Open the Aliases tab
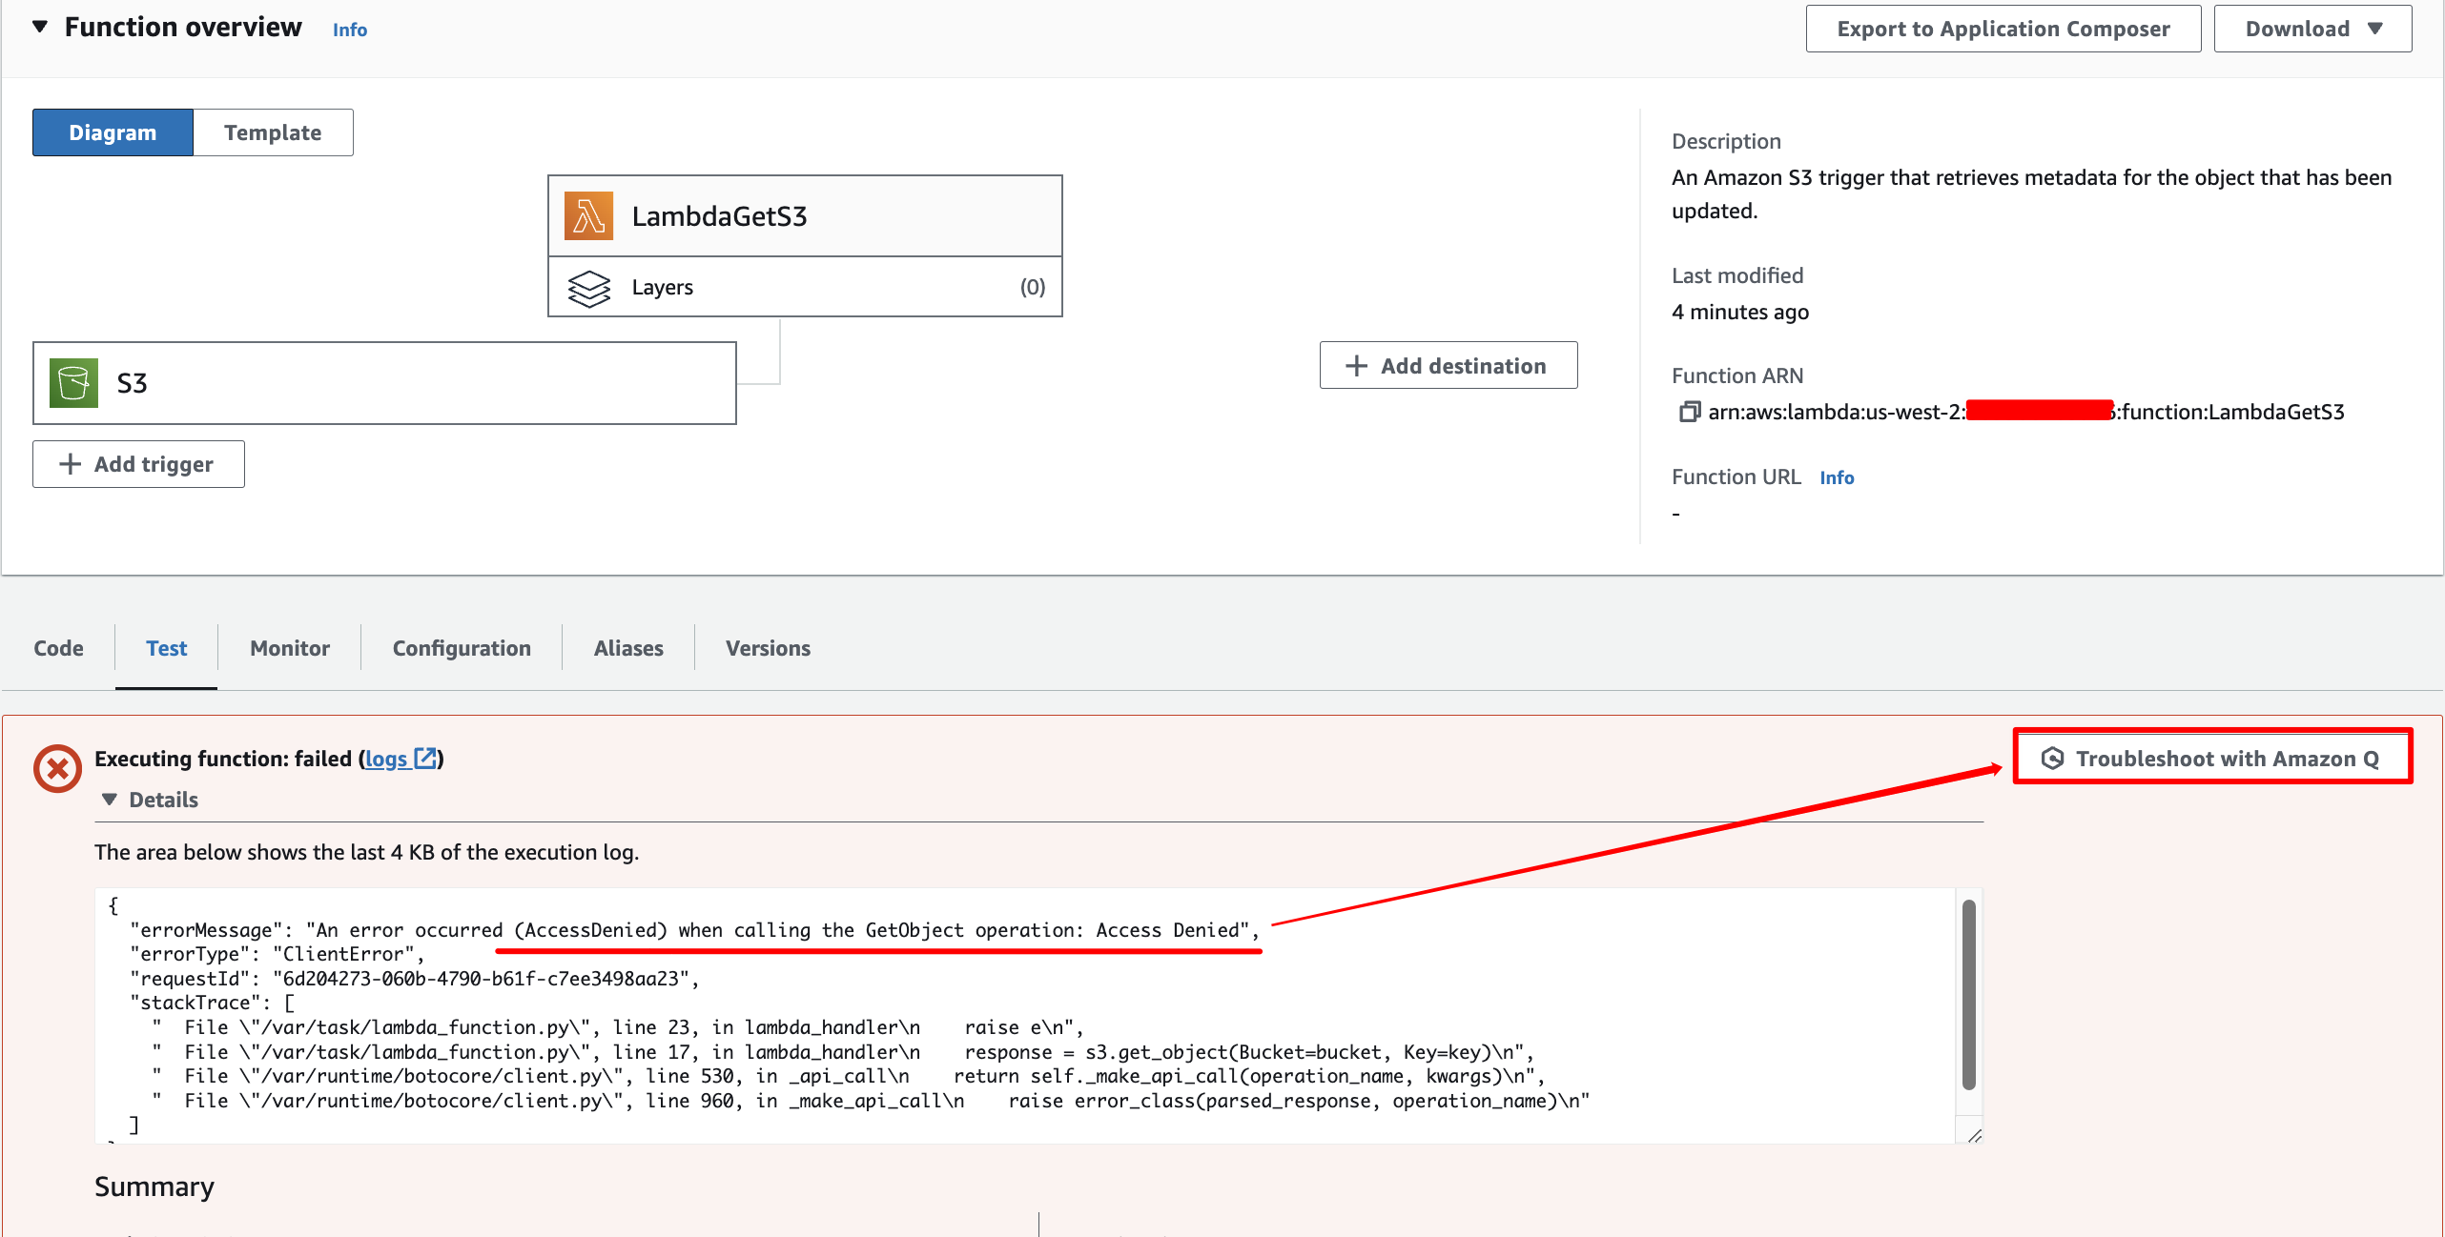 pos(628,648)
